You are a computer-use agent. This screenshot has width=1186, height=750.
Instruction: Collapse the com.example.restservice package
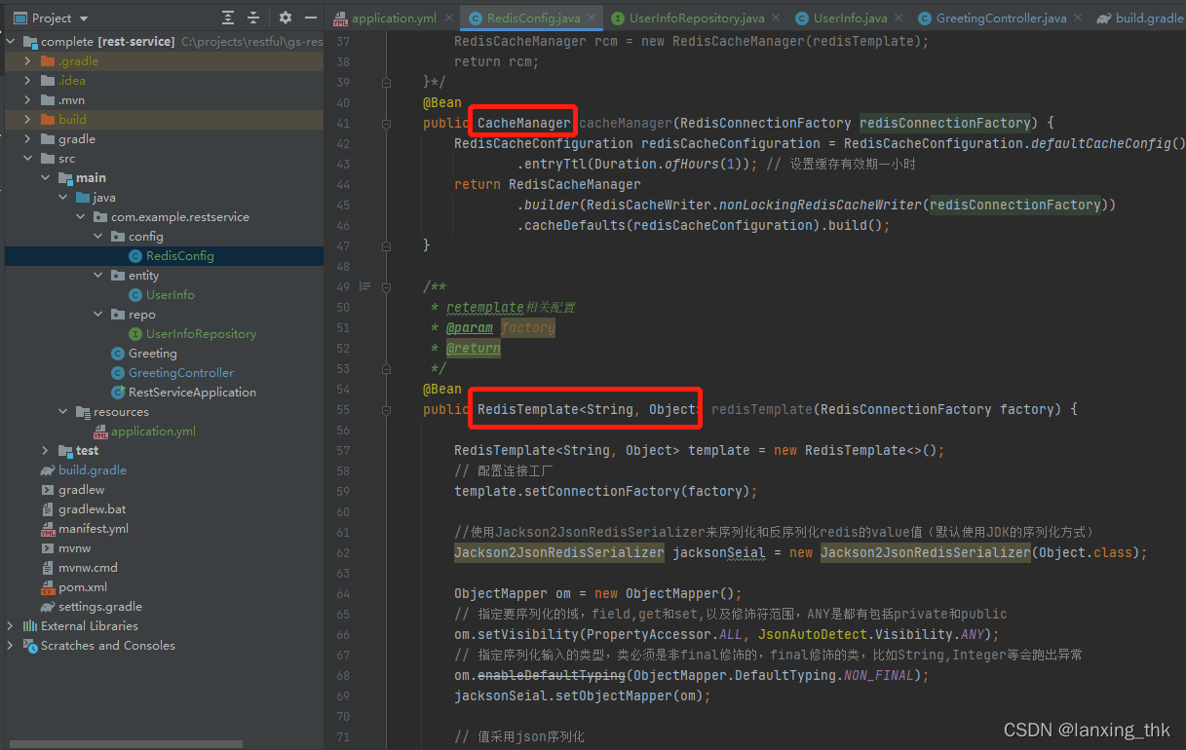pos(81,217)
